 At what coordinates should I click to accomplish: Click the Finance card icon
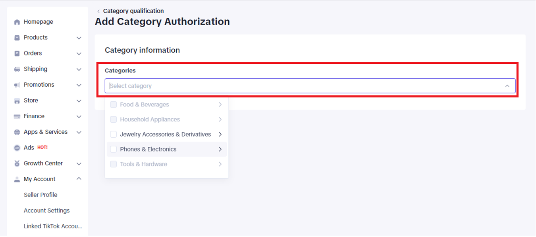[x=17, y=116]
